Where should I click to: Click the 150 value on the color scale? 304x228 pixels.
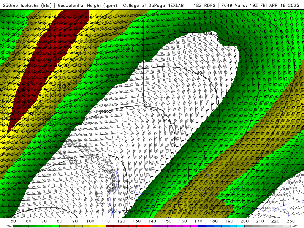(x=168, y=221)
